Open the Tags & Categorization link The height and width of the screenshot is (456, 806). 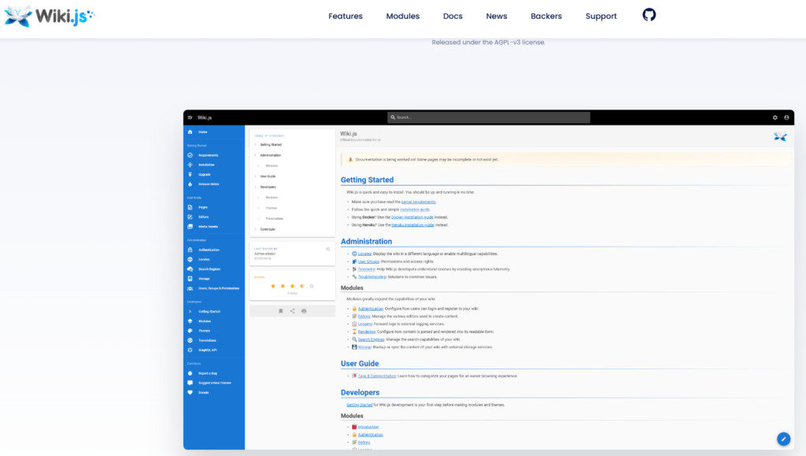pos(377,376)
